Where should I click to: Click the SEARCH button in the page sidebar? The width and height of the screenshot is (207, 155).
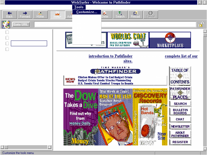(180, 104)
